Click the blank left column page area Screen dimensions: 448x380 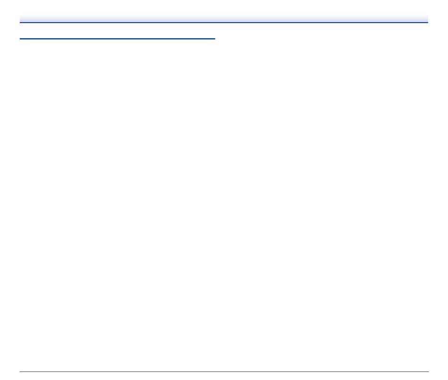[117, 204]
